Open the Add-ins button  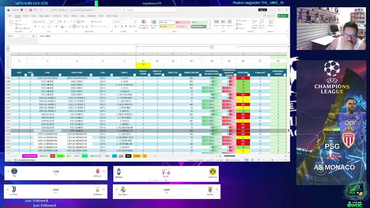271,23
